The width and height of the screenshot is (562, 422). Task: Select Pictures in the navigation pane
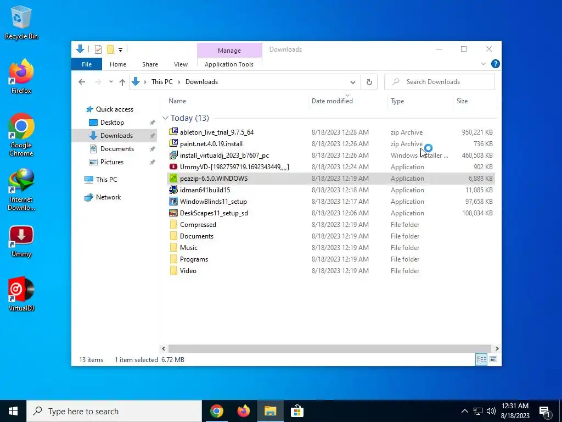tap(112, 162)
